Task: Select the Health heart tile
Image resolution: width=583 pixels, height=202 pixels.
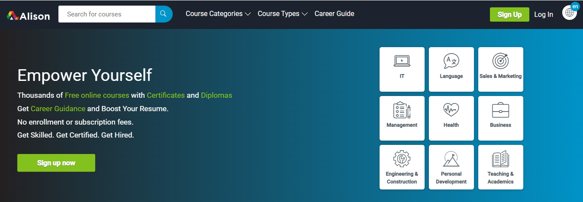Action: point(451,118)
